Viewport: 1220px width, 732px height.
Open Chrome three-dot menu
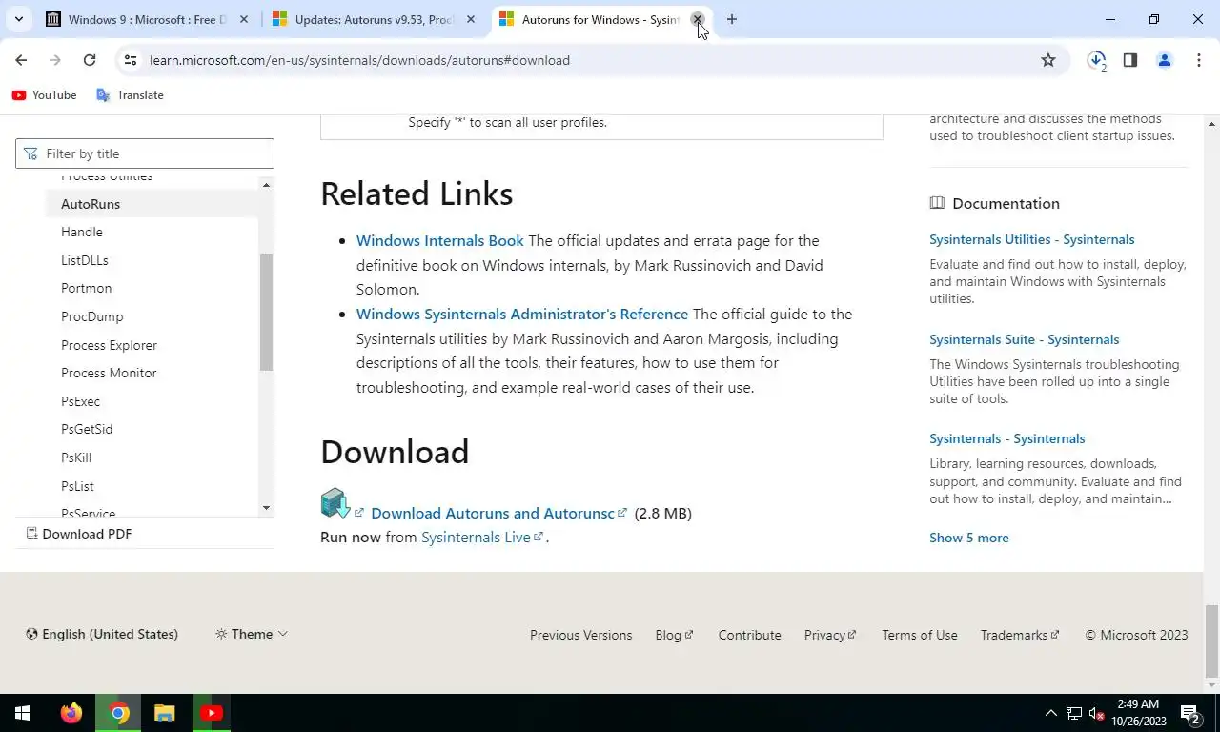pyautogui.click(x=1198, y=60)
